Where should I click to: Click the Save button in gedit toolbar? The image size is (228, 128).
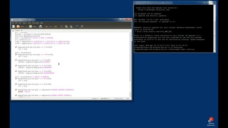32,27
